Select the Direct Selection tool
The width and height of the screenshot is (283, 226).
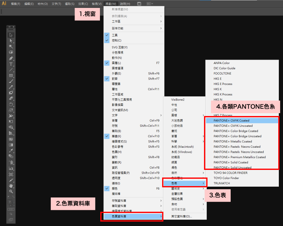(11, 41)
